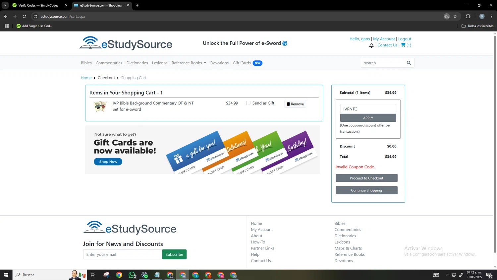Click the eStudySource logo in footer
The width and height of the screenshot is (497, 280).
coord(130,228)
